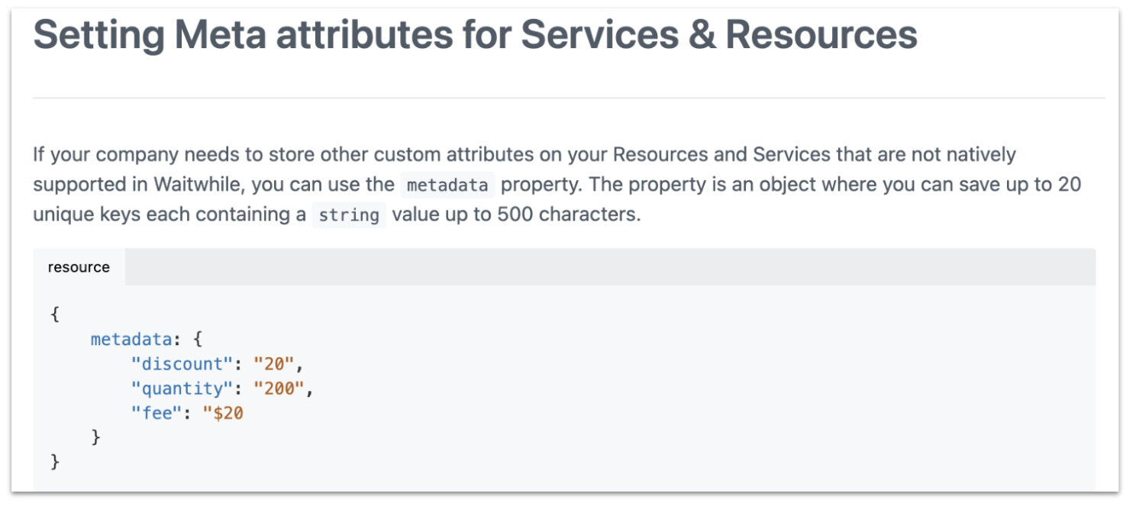The width and height of the screenshot is (1136, 510).
Task: Click the inline metadata code term
Action: click(447, 185)
